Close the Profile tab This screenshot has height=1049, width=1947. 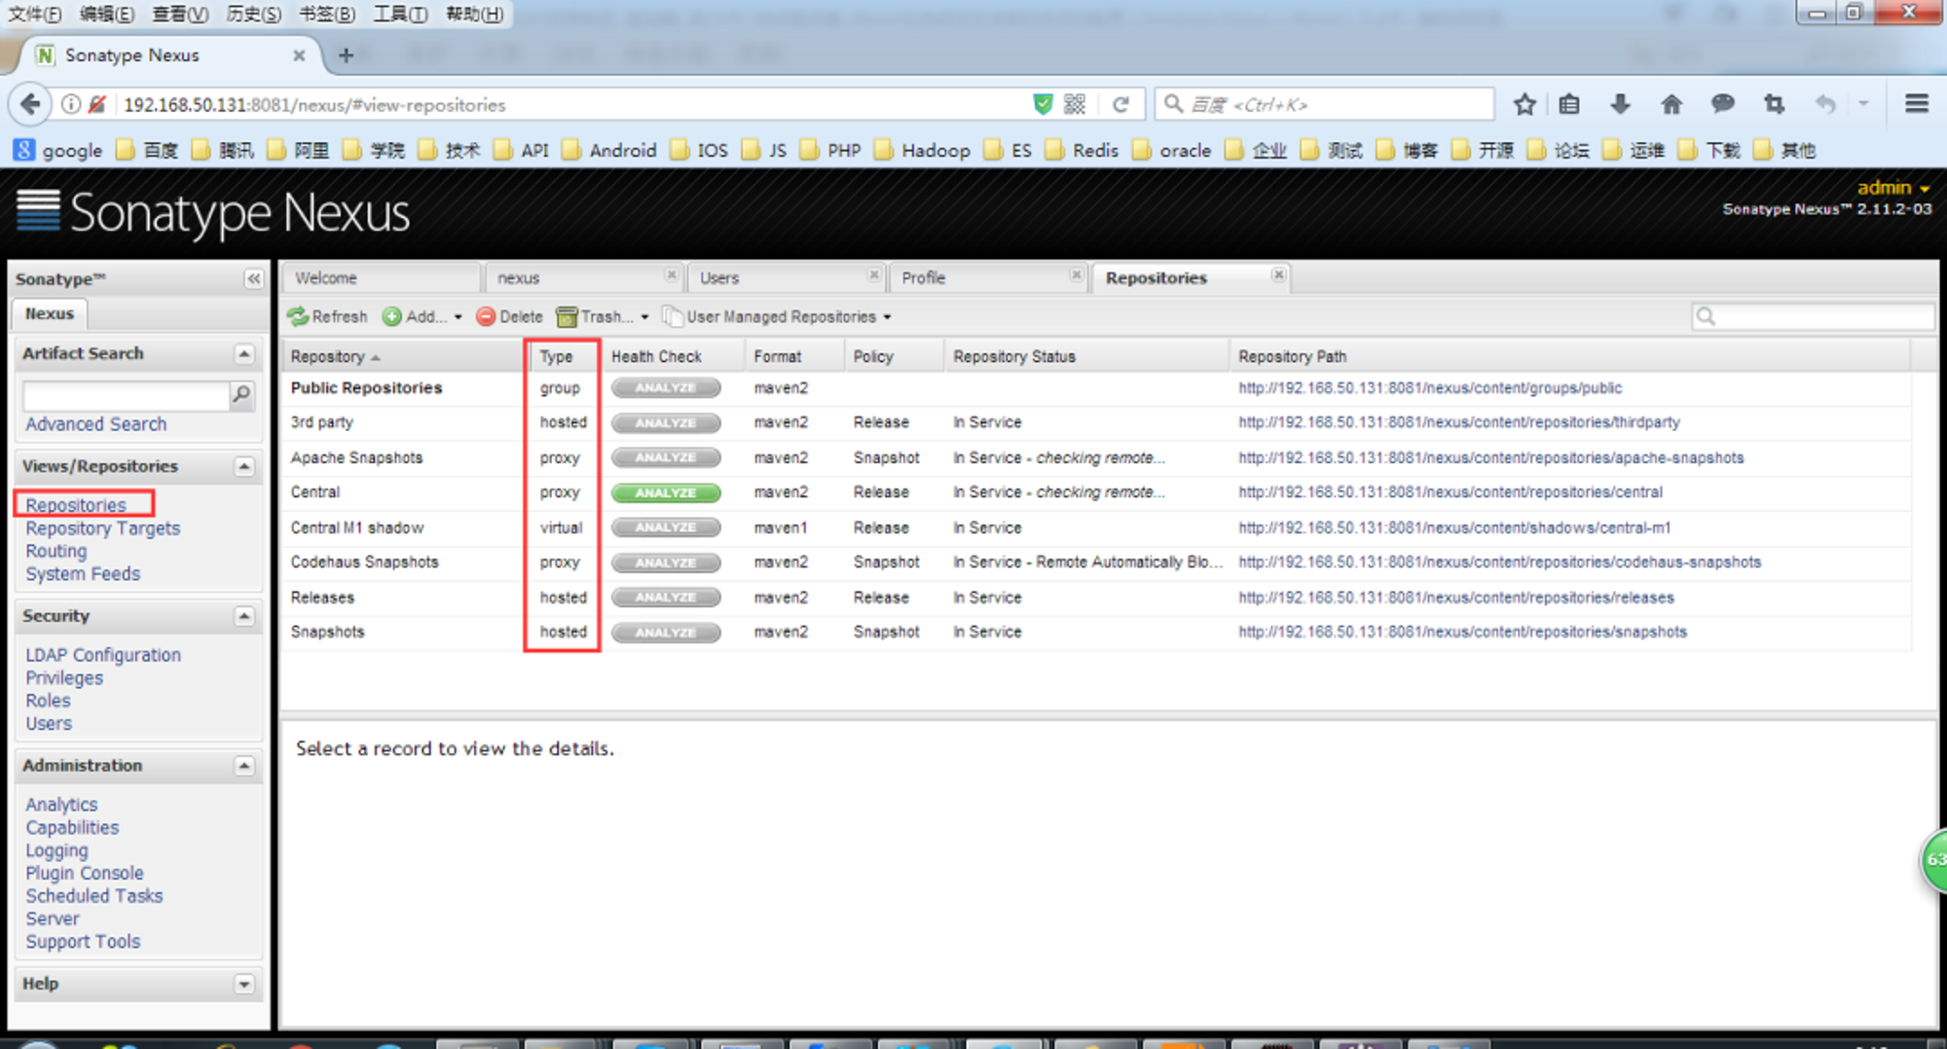click(1076, 275)
